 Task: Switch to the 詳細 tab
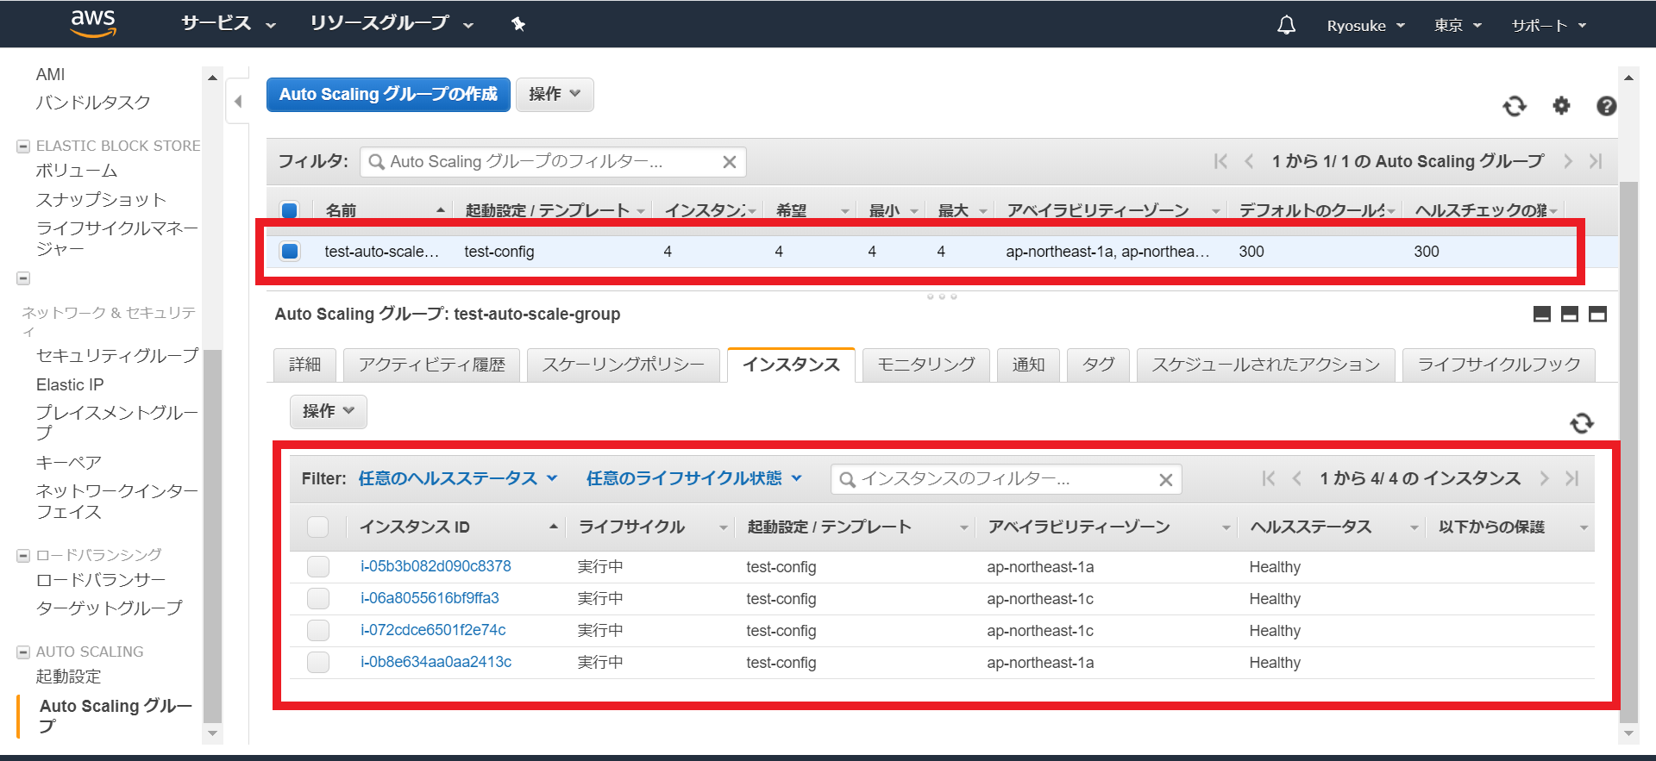(x=304, y=365)
